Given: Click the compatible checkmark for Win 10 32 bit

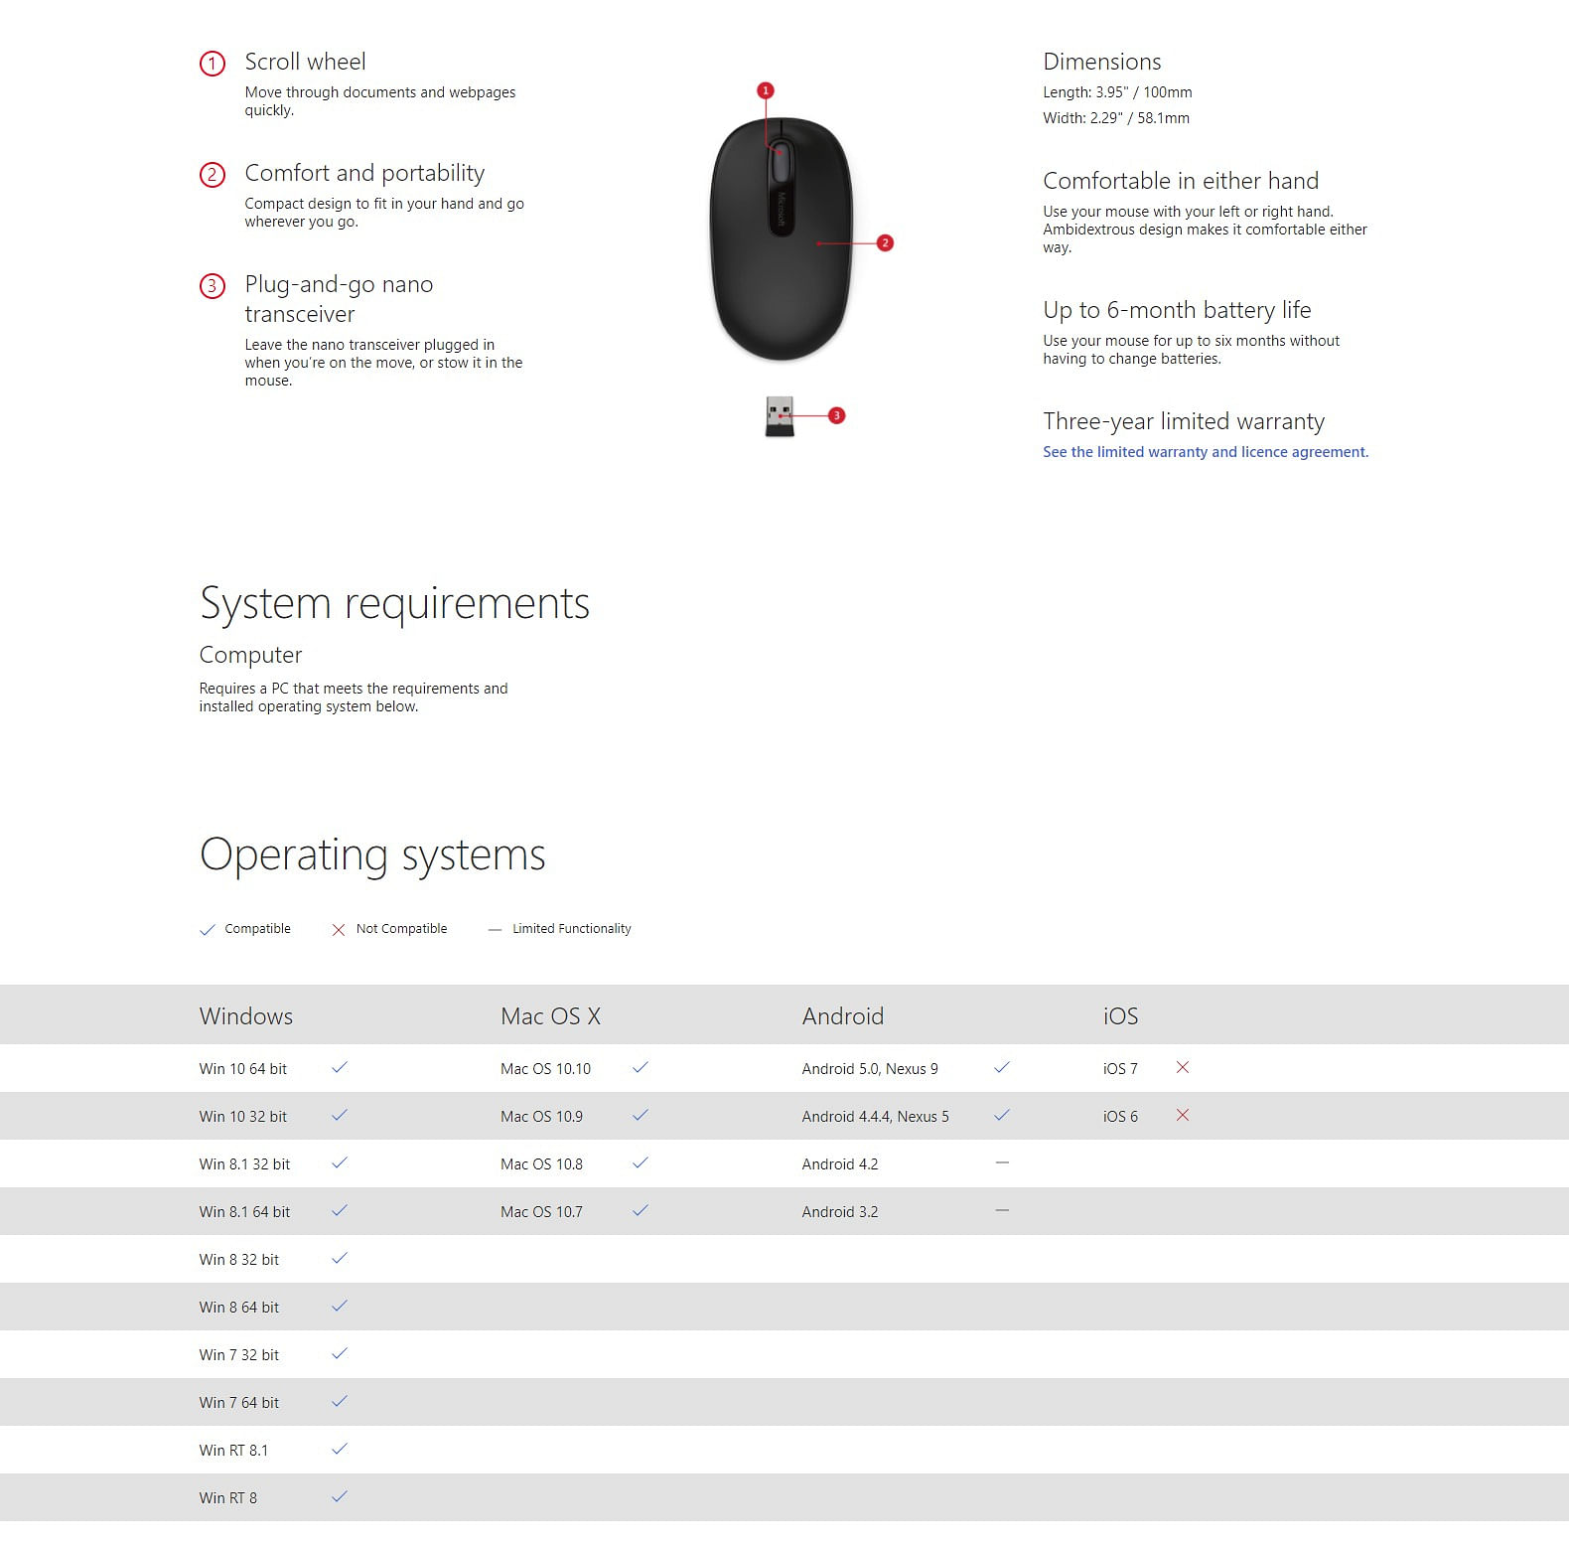Looking at the screenshot, I should (340, 1115).
